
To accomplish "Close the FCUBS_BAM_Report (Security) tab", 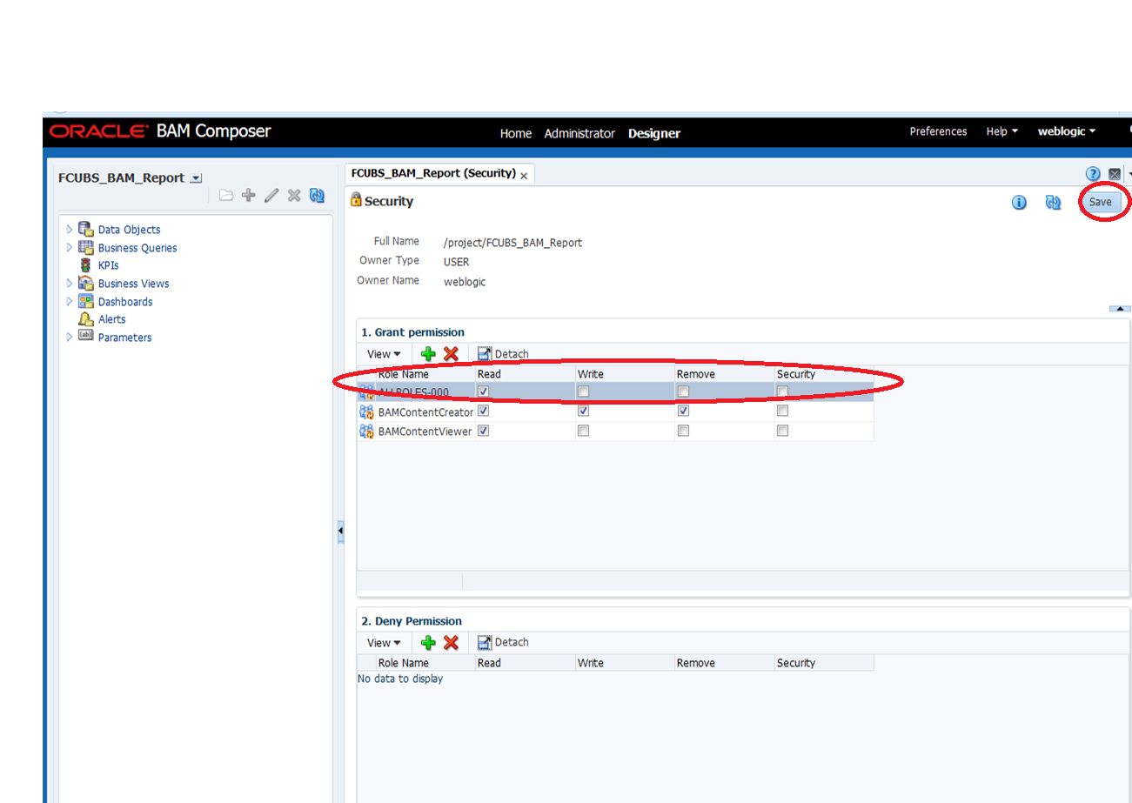I will click(x=524, y=175).
